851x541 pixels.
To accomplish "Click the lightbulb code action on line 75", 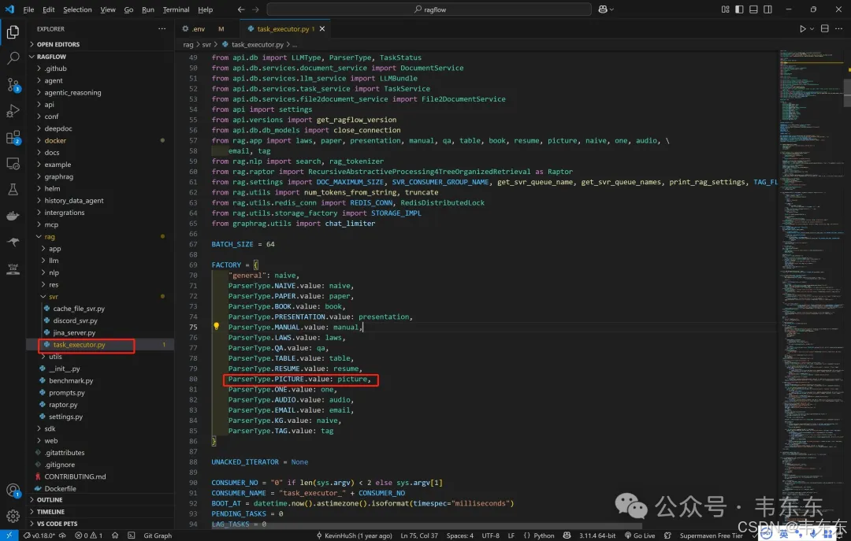I will pyautogui.click(x=216, y=326).
